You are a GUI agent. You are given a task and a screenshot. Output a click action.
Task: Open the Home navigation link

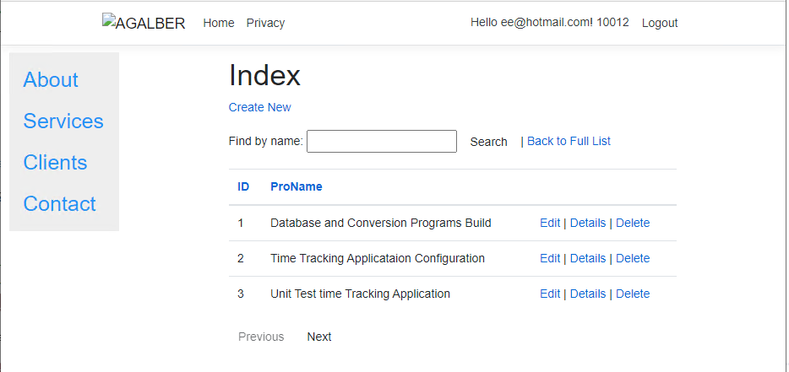tap(219, 23)
